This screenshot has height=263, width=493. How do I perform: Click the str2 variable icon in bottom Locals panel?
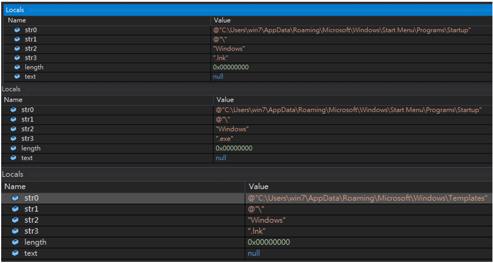(15, 221)
